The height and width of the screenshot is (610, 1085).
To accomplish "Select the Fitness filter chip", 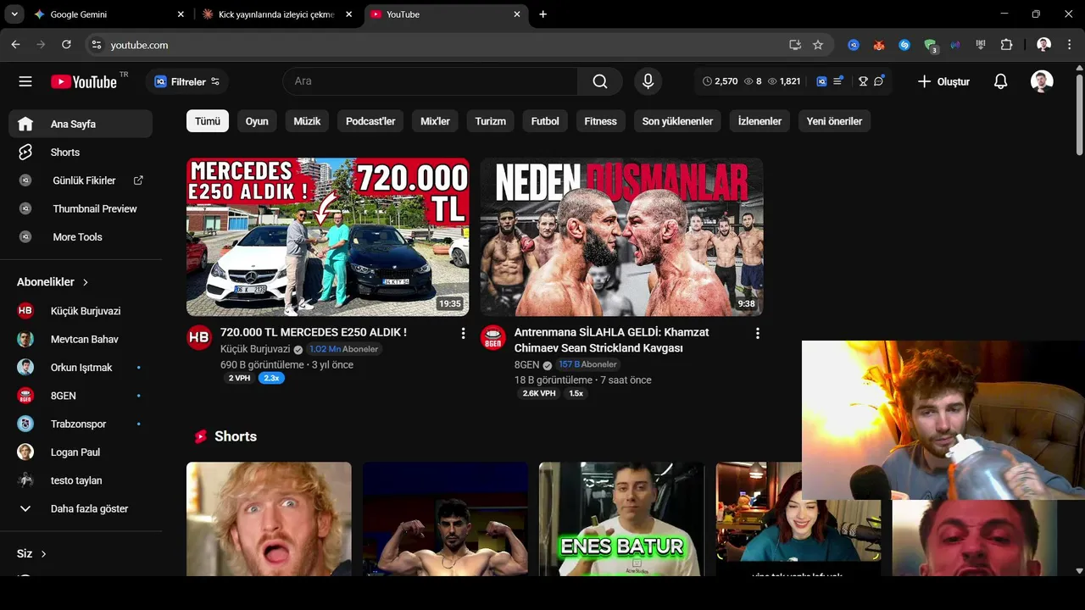I will point(600,121).
